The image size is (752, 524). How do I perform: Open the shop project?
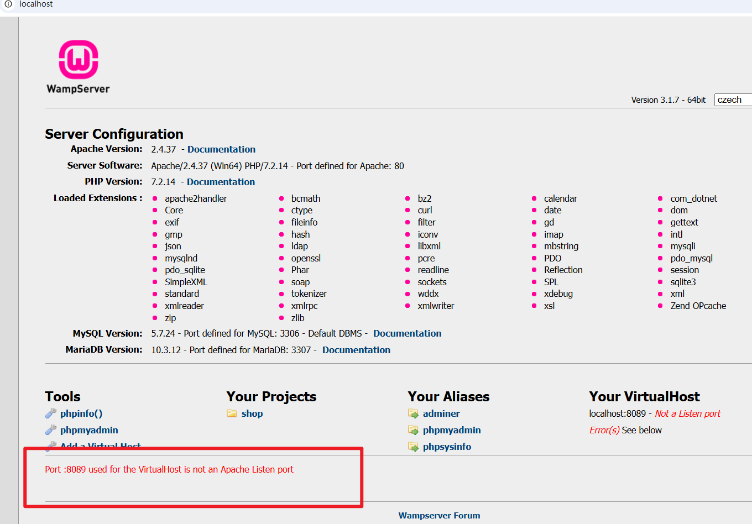pos(252,413)
